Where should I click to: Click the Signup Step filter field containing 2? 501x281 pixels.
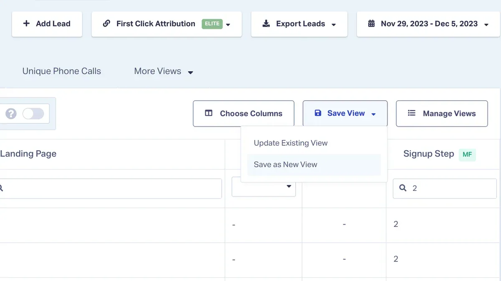[445, 189]
